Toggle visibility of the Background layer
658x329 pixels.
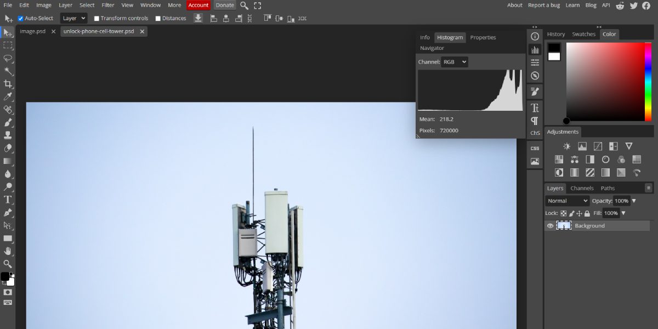(550, 225)
